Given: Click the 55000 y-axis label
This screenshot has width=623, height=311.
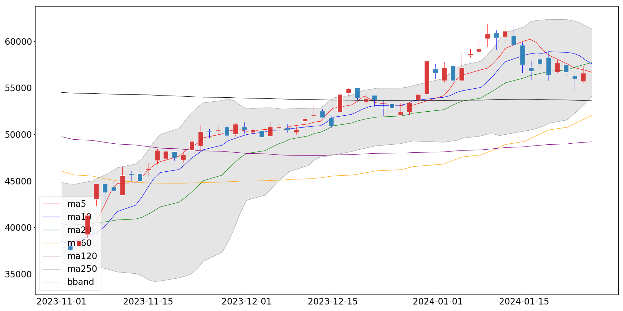Looking at the screenshot, I should click(x=18, y=88).
